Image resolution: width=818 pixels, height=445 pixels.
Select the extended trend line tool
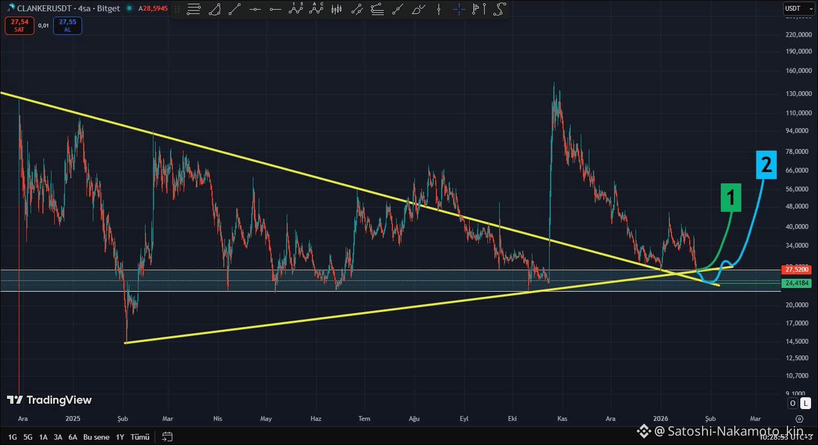point(398,9)
